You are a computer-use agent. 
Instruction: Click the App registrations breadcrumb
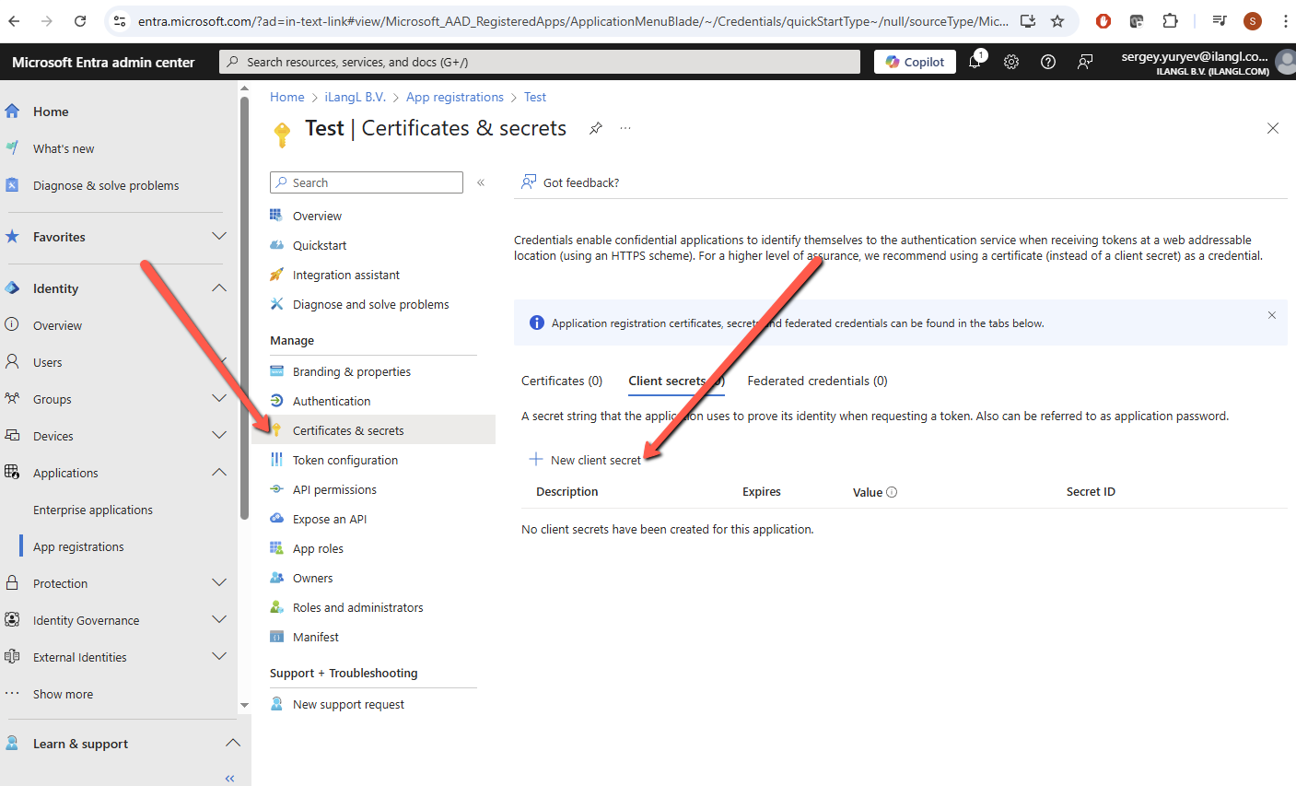coord(455,97)
